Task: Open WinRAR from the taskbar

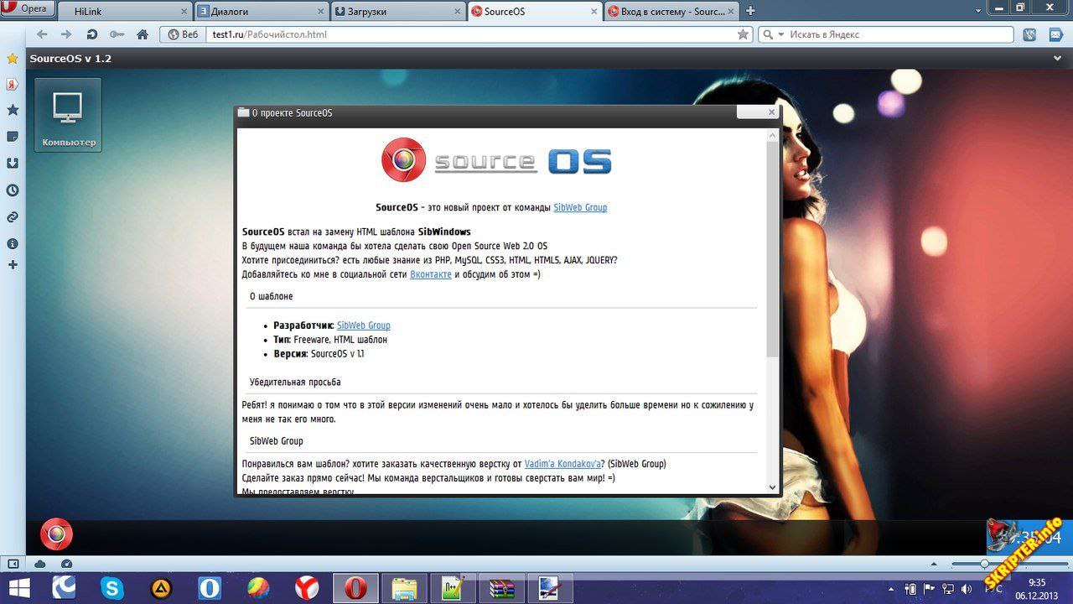Action: coord(501,588)
